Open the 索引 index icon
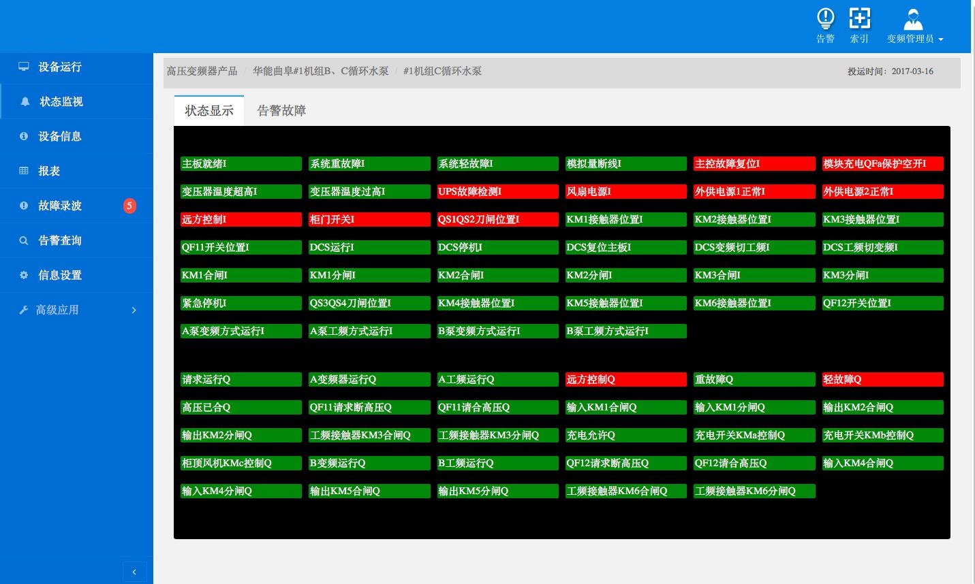Viewport: 975px width, 584px height. [x=859, y=18]
